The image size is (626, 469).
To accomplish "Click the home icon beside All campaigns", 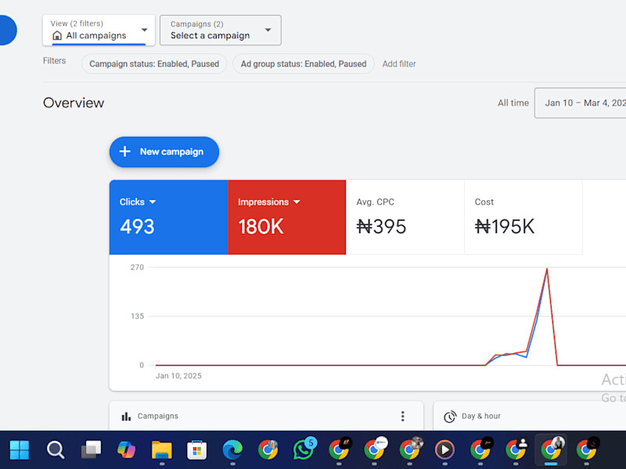I will (57, 35).
